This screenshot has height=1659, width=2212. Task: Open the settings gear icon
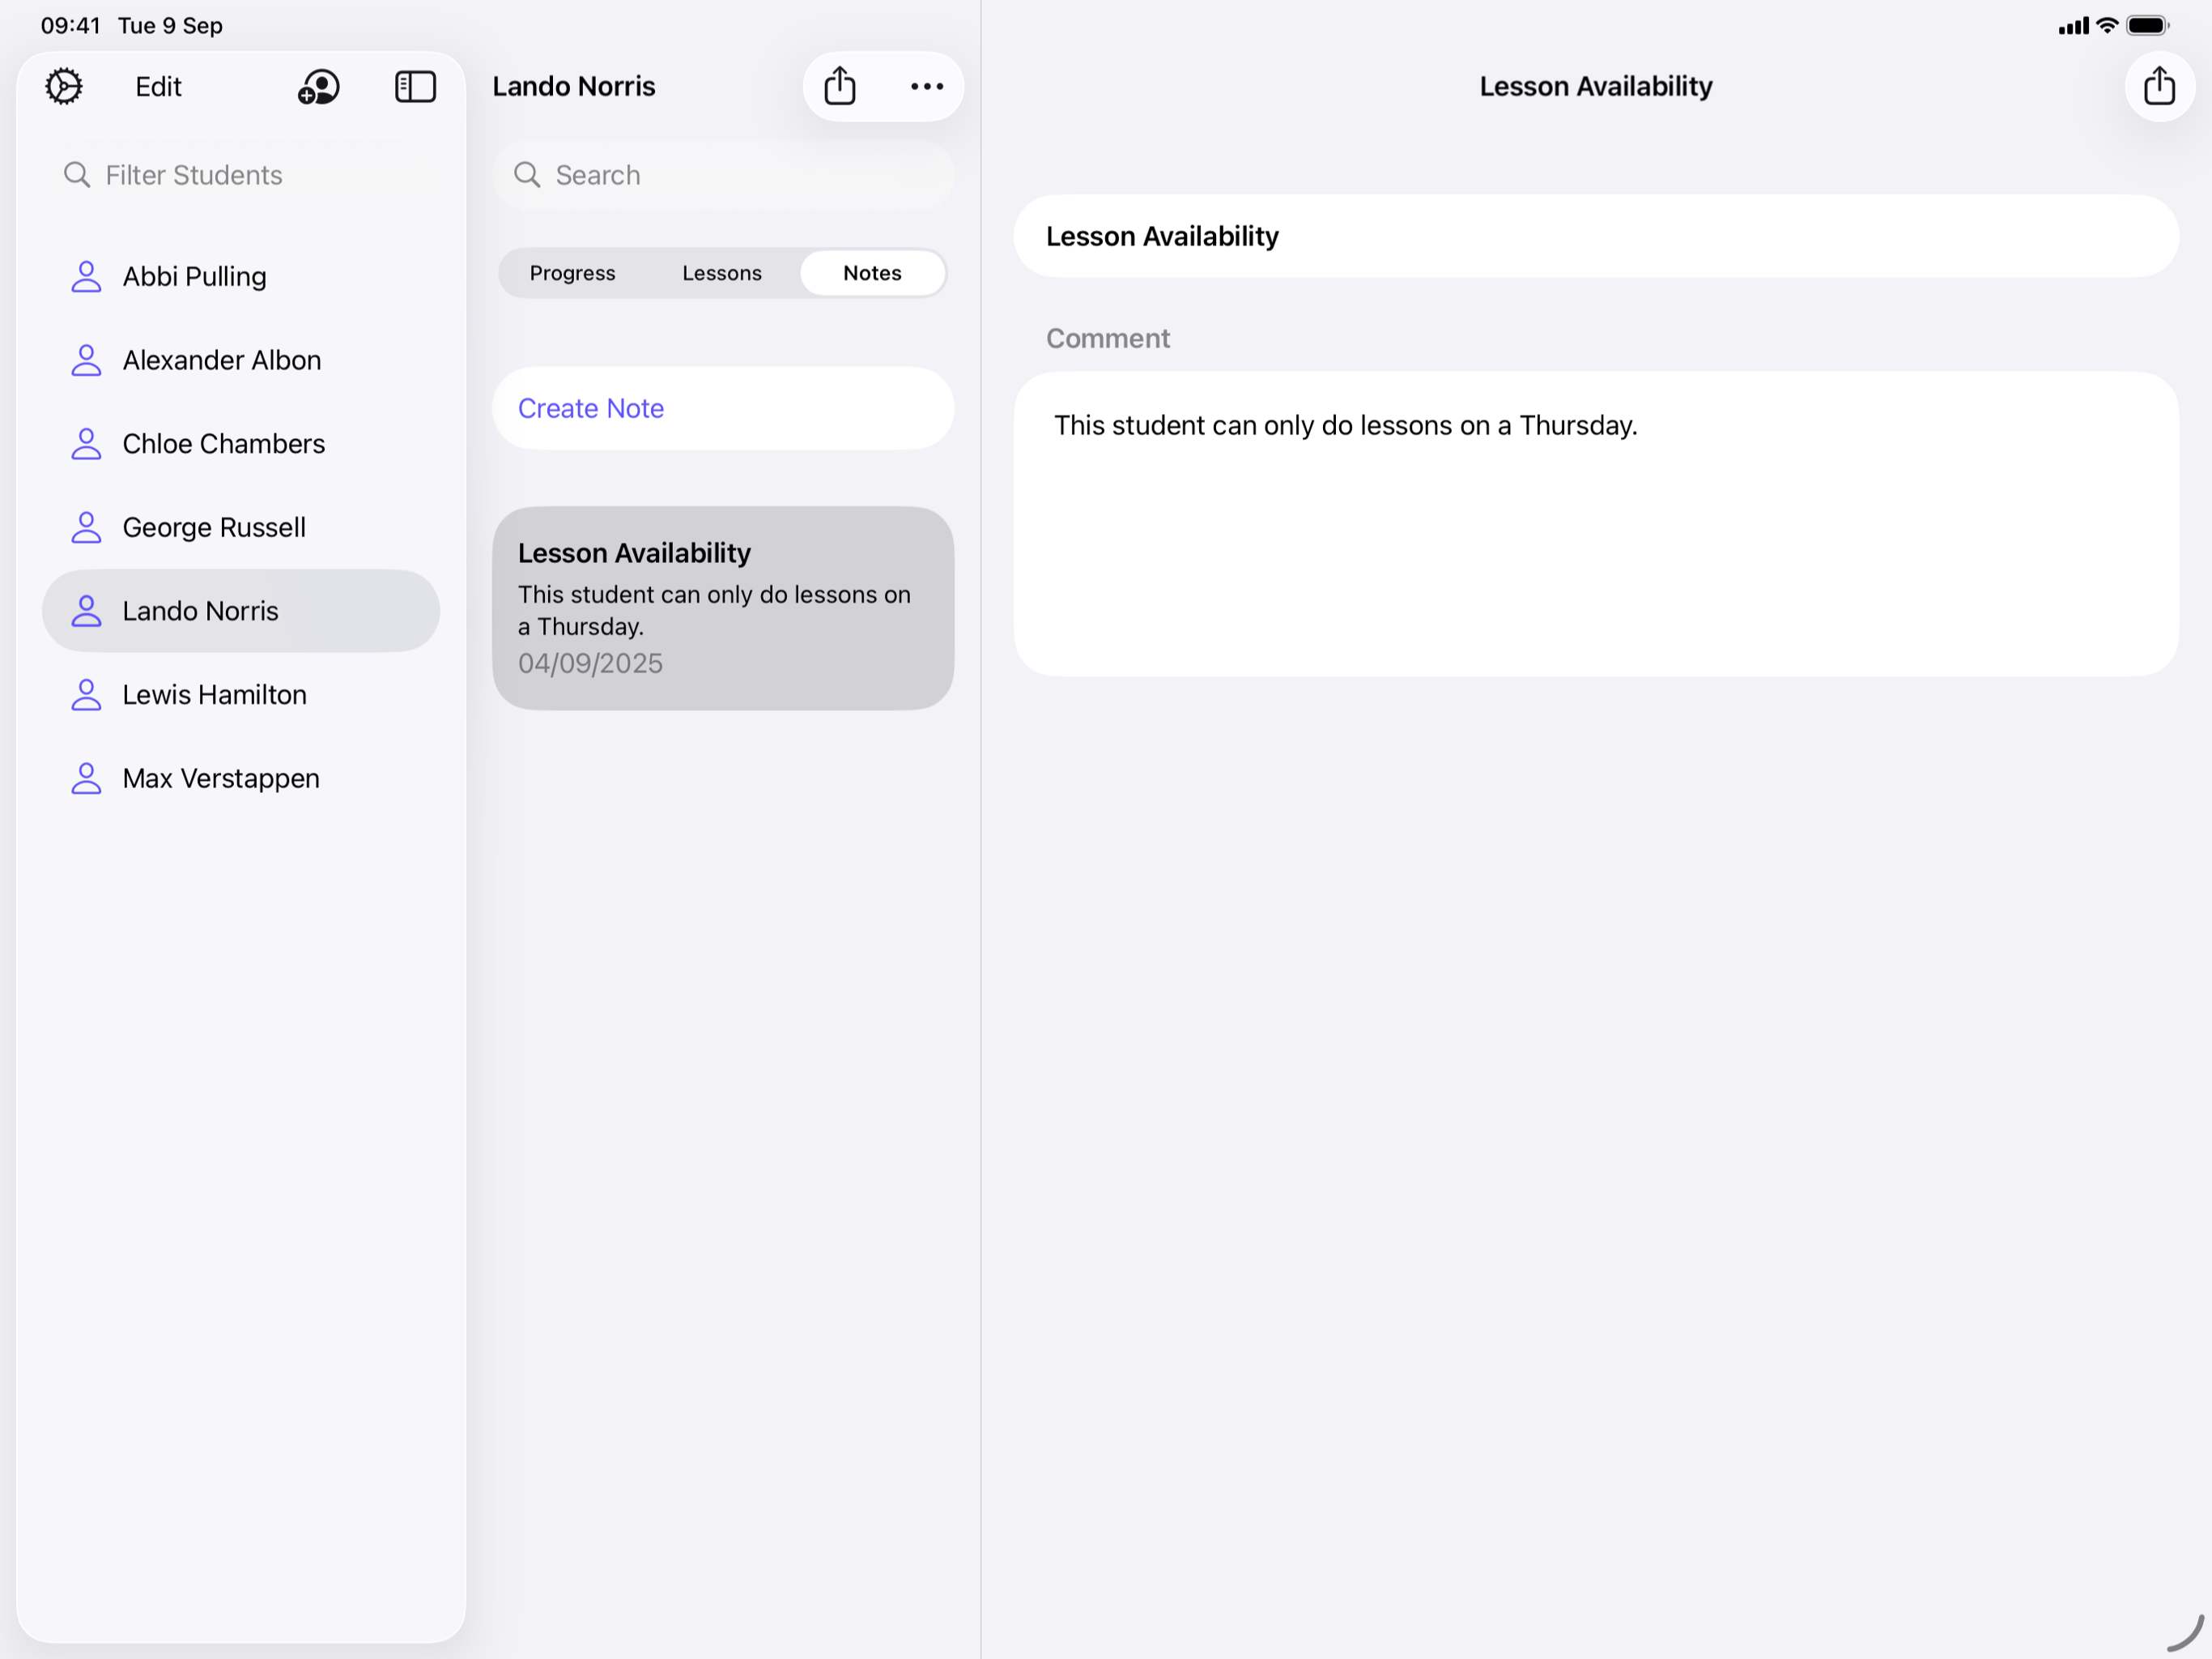pos(64,87)
